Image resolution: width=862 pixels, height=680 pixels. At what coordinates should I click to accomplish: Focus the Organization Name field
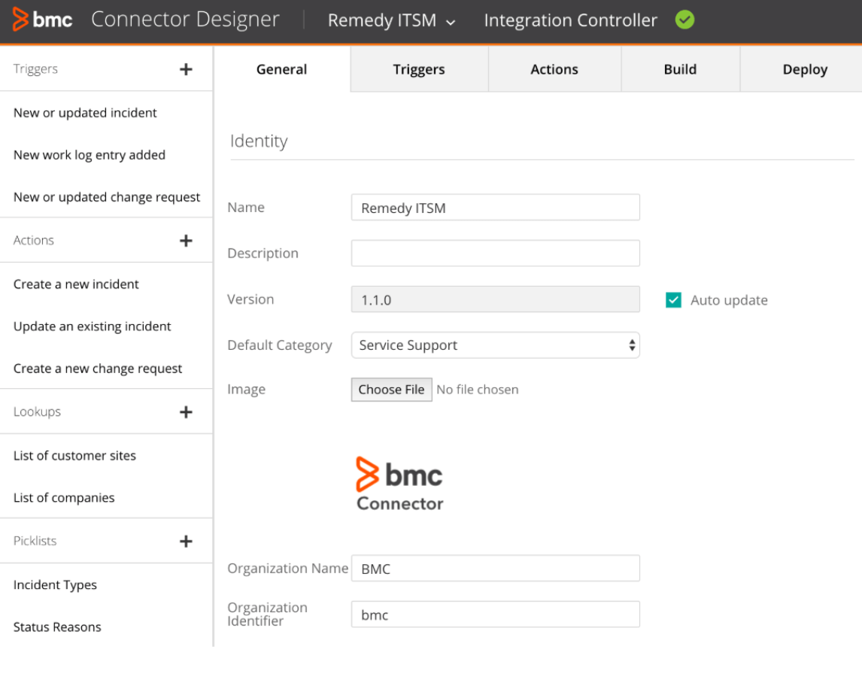pos(495,569)
